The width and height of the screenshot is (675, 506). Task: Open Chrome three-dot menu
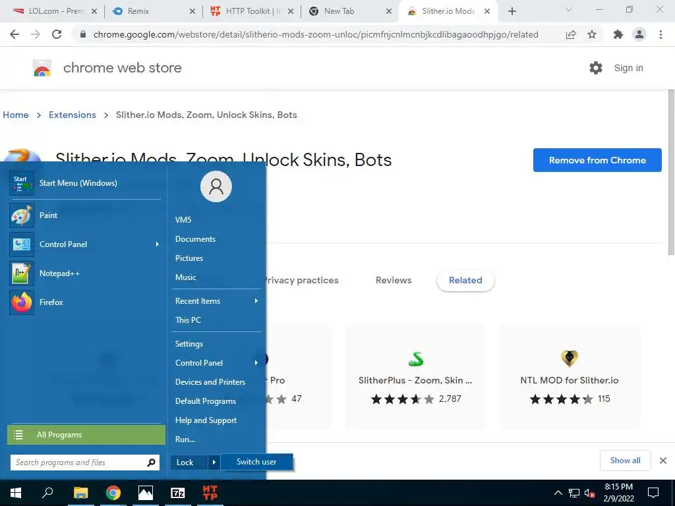pos(660,34)
